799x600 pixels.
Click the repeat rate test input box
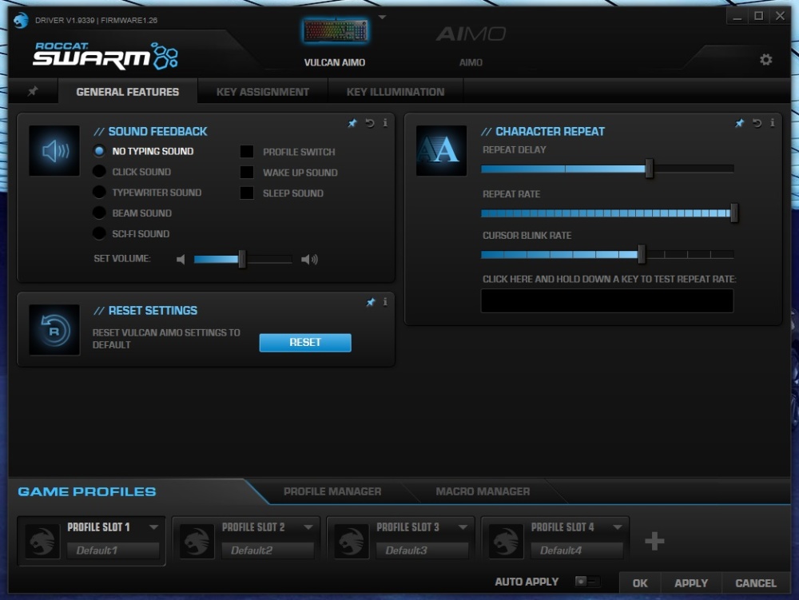click(x=607, y=301)
